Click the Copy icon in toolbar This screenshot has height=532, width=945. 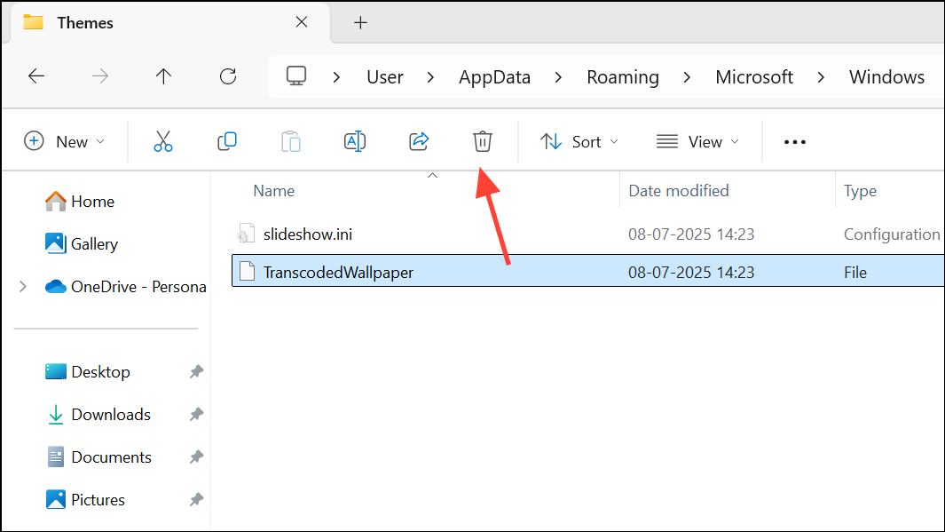point(227,141)
